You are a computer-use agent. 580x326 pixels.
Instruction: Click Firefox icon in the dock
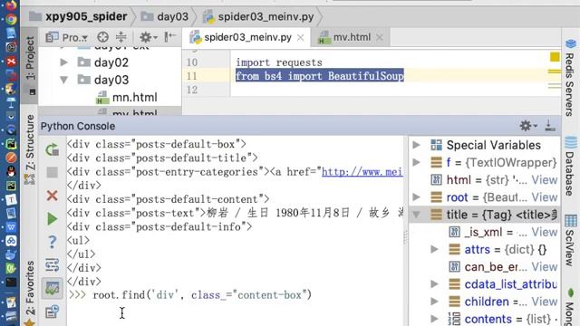tap(11, 5)
